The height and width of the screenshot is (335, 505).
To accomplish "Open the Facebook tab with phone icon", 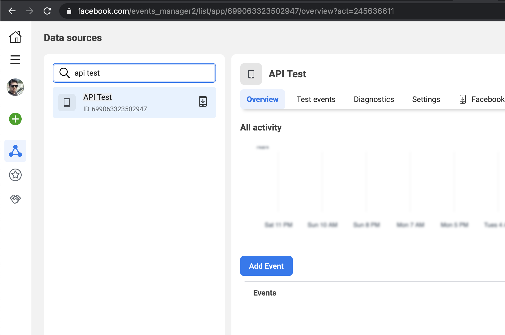I will click(483, 99).
